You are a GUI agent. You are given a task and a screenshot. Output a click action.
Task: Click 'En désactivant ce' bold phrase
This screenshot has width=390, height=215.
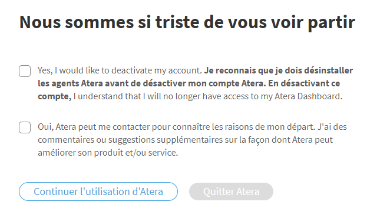(304, 83)
